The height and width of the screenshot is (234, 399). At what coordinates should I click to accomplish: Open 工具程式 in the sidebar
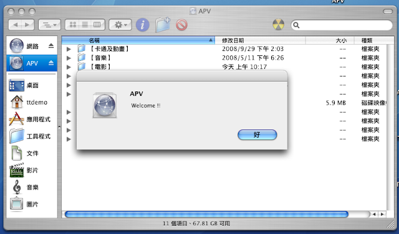click(32, 136)
